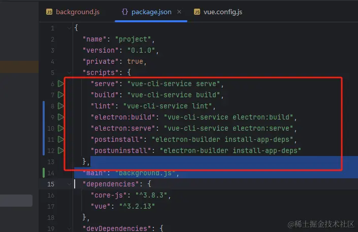Run electron:build via gutter arrow
Image resolution: width=358 pixels, height=232 pixels.
pos(61,117)
